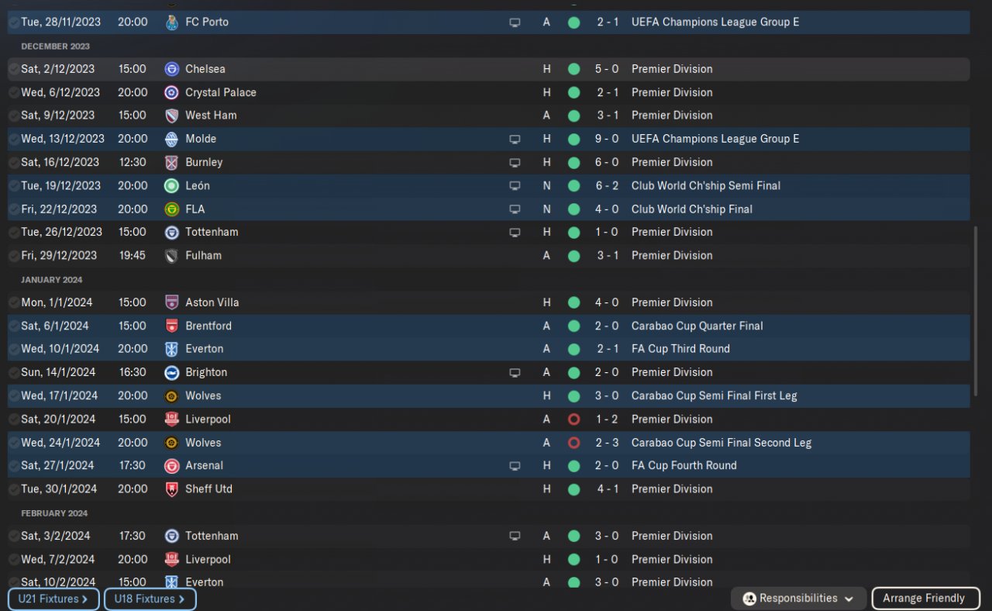Image resolution: width=992 pixels, height=611 pixels.
Task: Click the Brighton club badge icon
Action: pos(172,372)
